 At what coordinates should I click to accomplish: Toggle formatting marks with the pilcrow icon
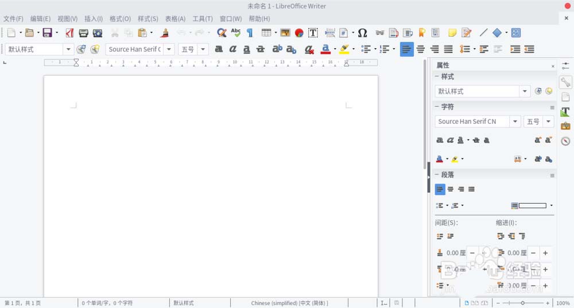coord(250,33)
